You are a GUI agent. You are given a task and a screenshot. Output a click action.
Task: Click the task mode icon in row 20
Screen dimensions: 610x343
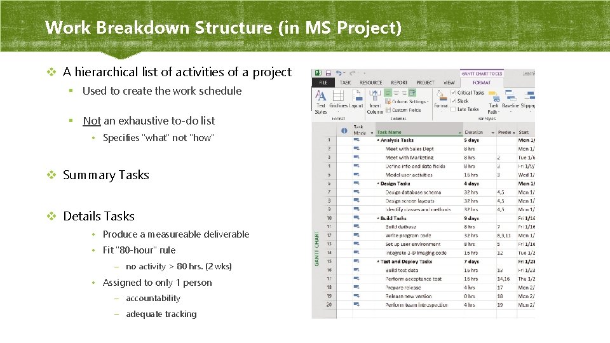[356, 304]
